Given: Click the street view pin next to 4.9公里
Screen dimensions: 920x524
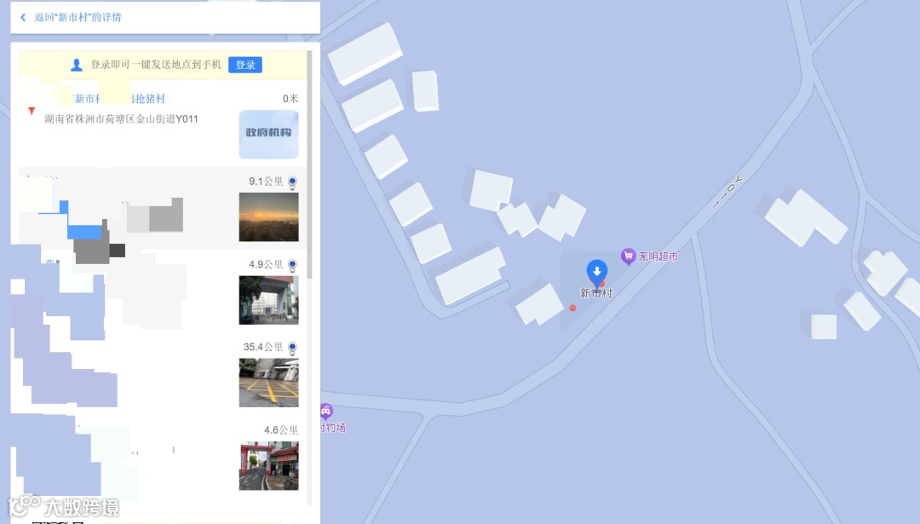Looking at the screenshot, I should 292,265.
